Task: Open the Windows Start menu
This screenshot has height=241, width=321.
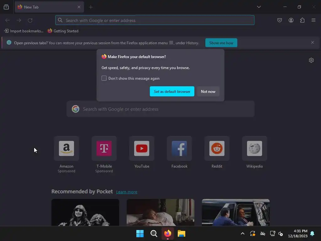Action: pos(140,233)
